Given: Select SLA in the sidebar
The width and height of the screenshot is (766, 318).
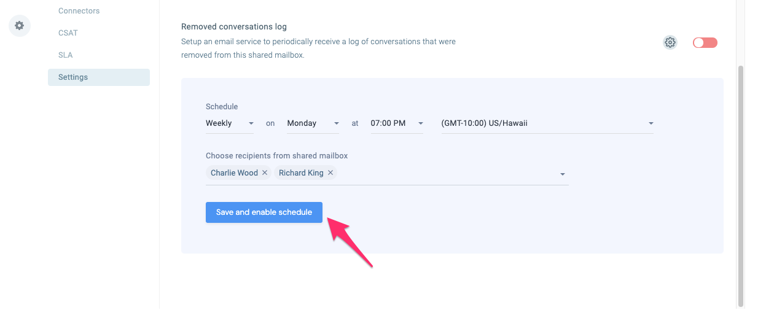Looking at the screenshot, I should pyautogui.click(x=66, y=55).
